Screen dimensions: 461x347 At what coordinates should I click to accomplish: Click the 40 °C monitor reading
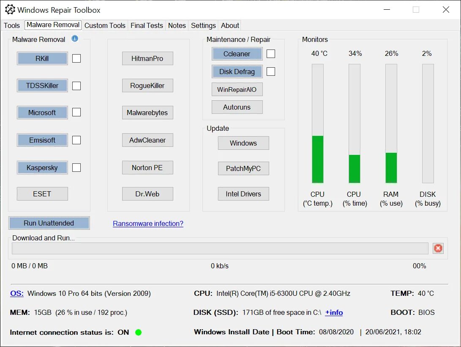(319, 54)
